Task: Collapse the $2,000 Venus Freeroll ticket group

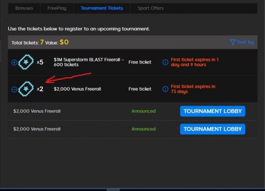Action: [x=14, y=89]
